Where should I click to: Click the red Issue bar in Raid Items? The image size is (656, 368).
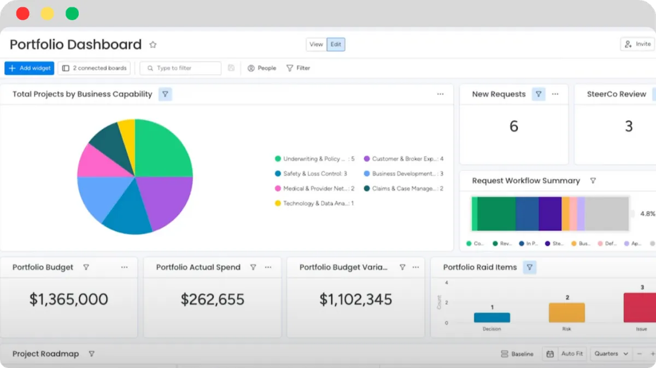640,308
